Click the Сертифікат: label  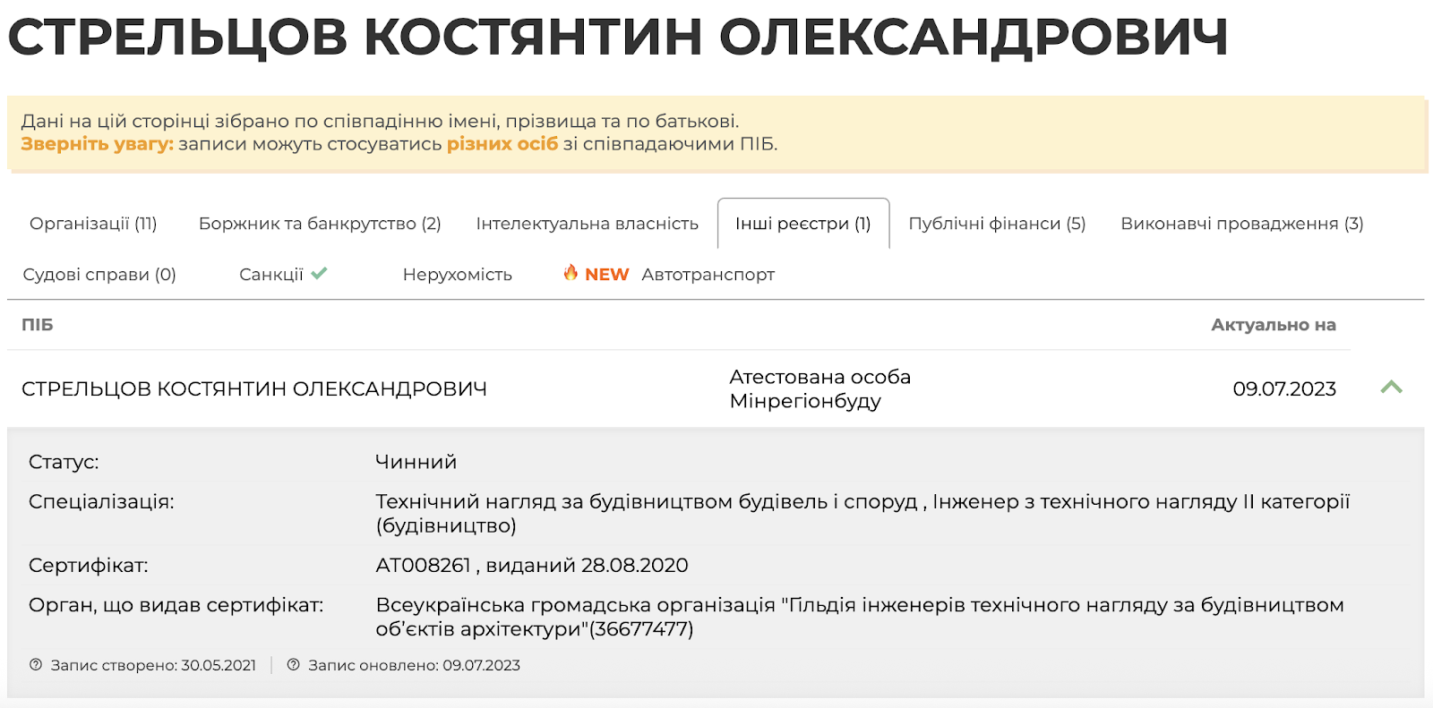tap(89, 566)
